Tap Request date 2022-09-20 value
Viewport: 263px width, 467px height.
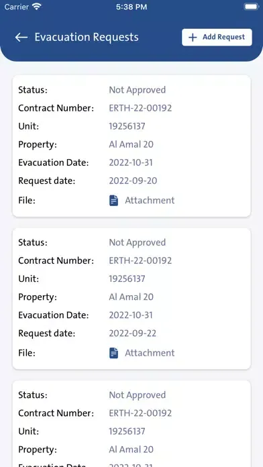tap(133, 180)
